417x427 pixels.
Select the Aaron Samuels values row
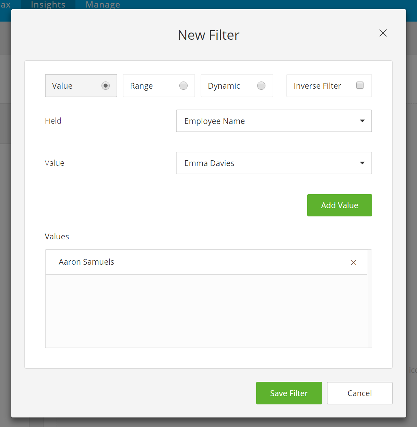coord(206,262)
